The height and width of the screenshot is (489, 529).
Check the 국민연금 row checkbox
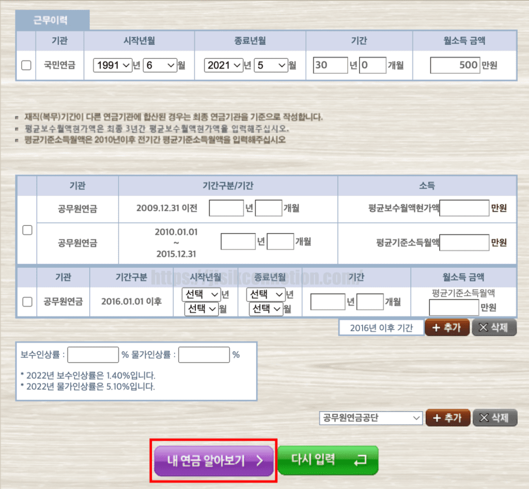[26, 65]
